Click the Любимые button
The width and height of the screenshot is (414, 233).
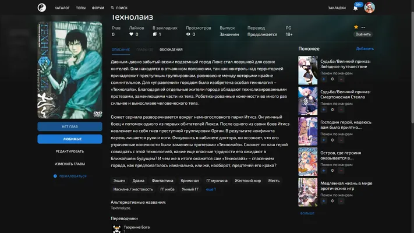[70, 139]
